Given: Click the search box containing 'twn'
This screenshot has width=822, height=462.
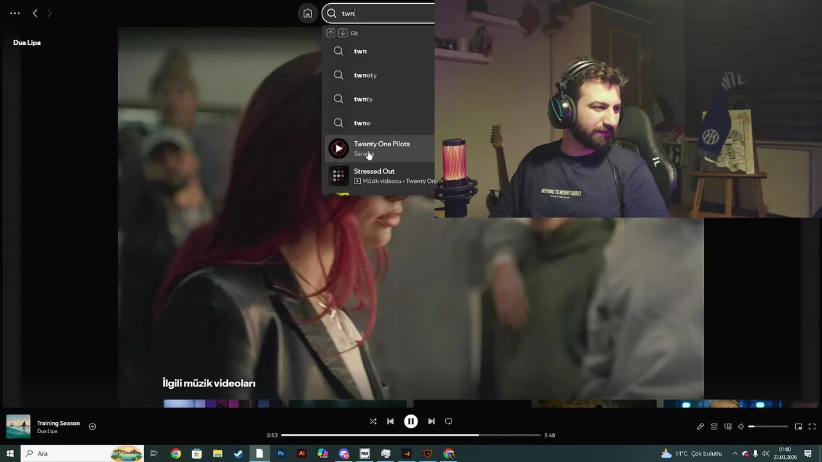Looking at the screenshot, I should tap(379, 13).
